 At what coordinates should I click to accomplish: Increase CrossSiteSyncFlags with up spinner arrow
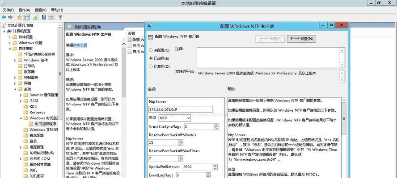pos(216,125)
